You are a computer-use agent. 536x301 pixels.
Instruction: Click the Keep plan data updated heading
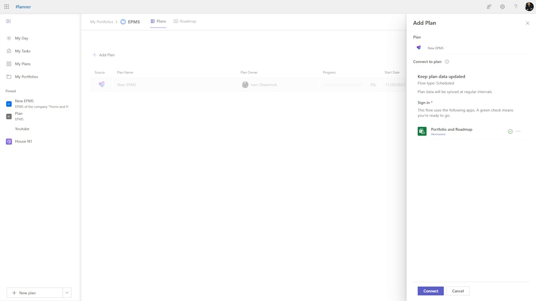pyautogui.click(x=441, y=77)
